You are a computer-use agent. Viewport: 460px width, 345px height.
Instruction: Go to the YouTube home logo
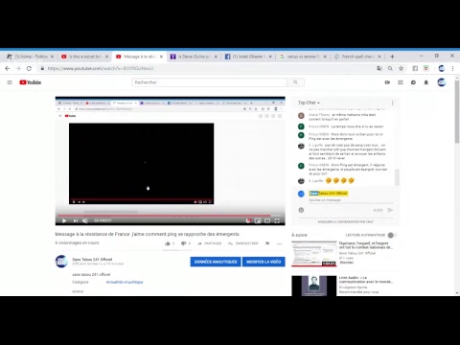tap(31, 82)
